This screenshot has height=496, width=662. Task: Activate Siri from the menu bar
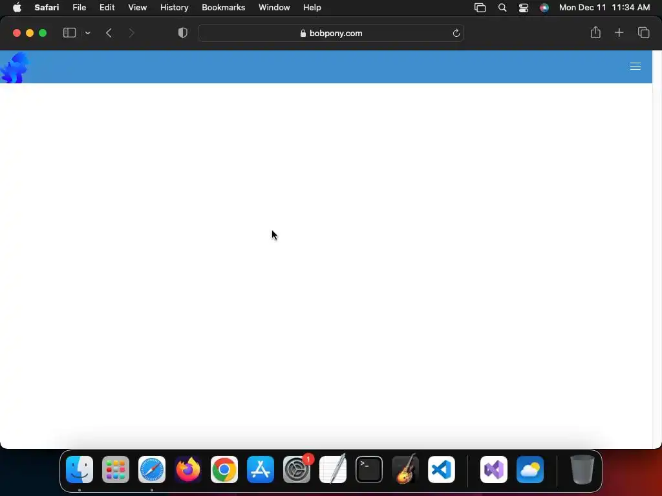point(544,8)
